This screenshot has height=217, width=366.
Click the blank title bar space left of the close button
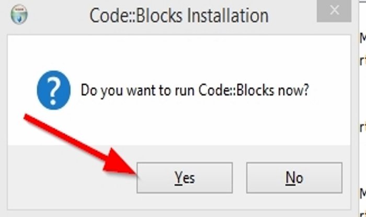292,15
